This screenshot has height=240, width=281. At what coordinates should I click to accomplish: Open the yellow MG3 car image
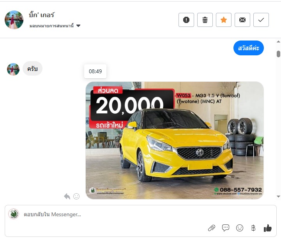point(175,140)
